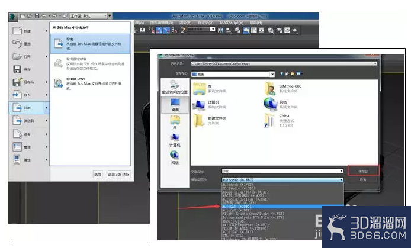Open history path dropdown in export dialog
411x248 pixels.
click(x=375, y=63)
